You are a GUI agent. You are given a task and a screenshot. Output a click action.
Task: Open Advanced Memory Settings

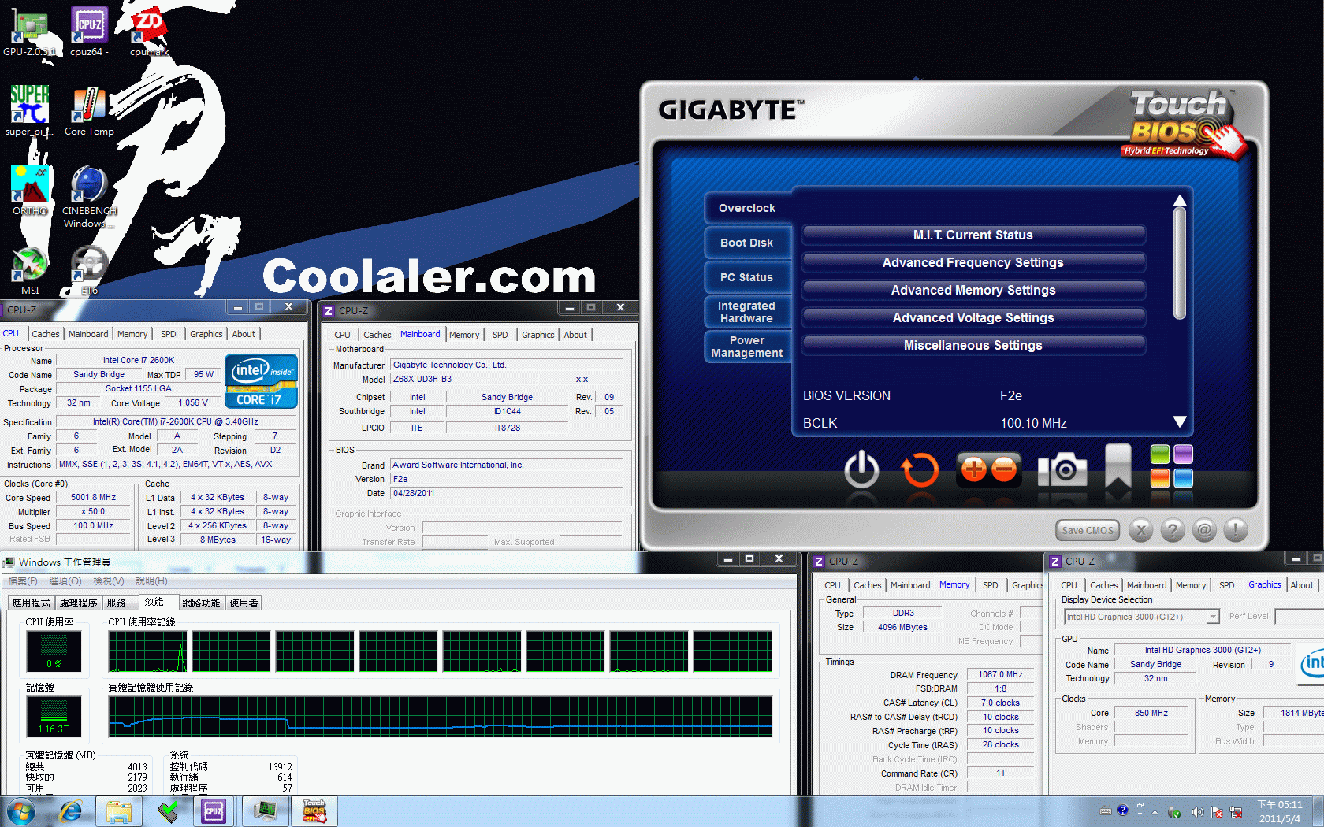[973, 290]
